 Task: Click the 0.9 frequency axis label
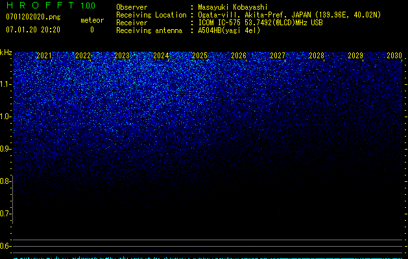(5, 149)
